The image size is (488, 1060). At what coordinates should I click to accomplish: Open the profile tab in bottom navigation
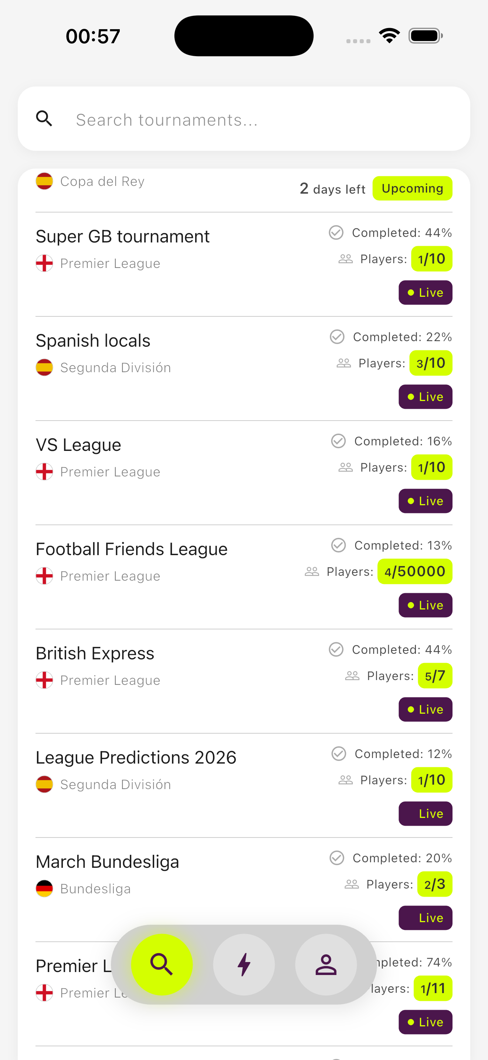click(326, 964)
